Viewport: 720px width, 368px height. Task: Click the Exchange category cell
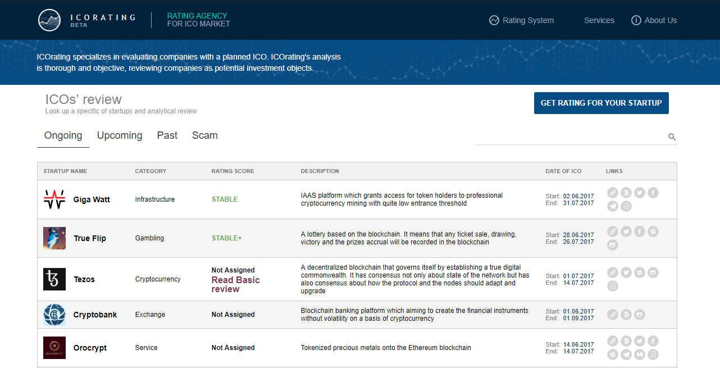tap(150, 315)
